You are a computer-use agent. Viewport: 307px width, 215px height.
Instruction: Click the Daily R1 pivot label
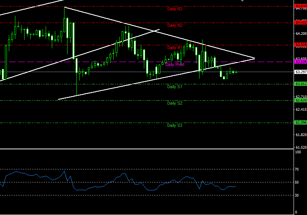(175, 48)
